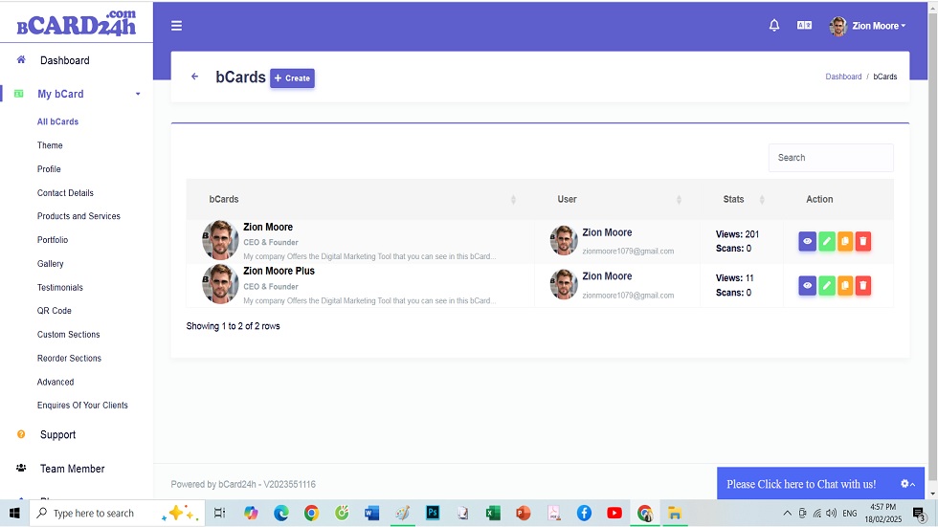The image size is (938, 527).
Task: Click the hamburger menu icon
Action: pos(176,26)
